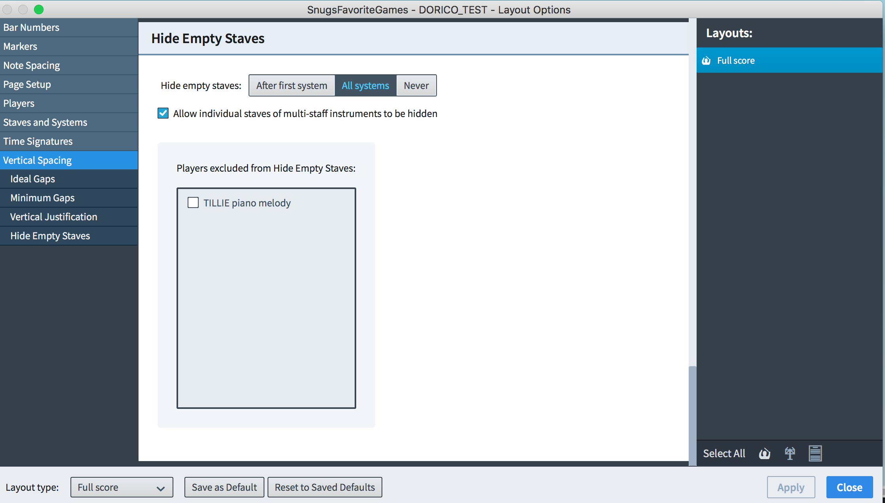Image resolution: width=885 pixels, height=503 pixels.
Task: Click Reset to Saved Defaults
Action: pyautogui.click(x=325, y=487)
